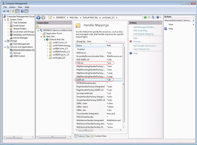Image resolution: width=197 pixels, height=145 pixels.
Task: Click vertical scrollbar of handler mappings list
Action: pyautogui.click(x=124, y=84)
